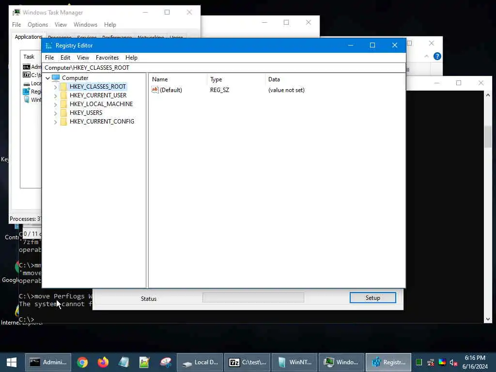Select HKEY_CURRENT_USER folder icon
This screenshot has height=372, width=496.
[63, 95]
